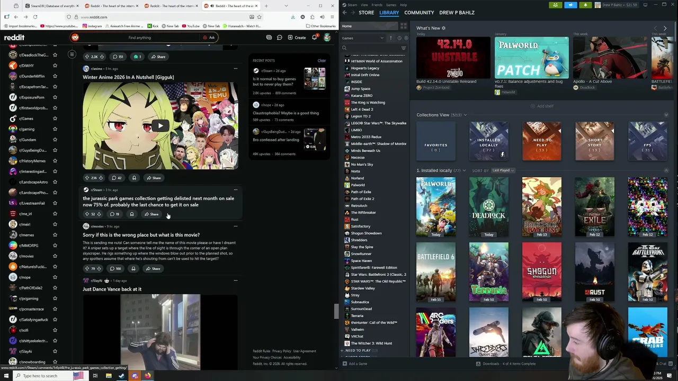Upvote the Winter Anime 2026 post
This screenshot has width=678, height=381.
coord(87,178)
